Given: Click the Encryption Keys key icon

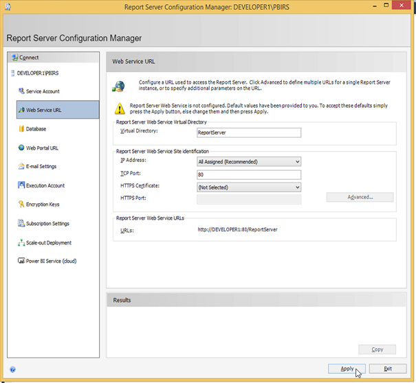Looking at the screenshot, I should pos(21,205).
